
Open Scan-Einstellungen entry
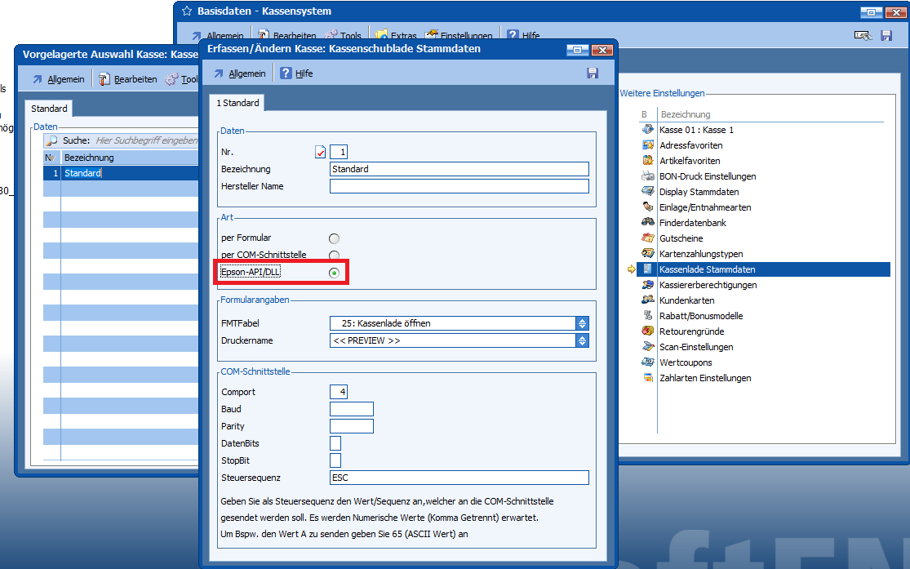(696, 347)
